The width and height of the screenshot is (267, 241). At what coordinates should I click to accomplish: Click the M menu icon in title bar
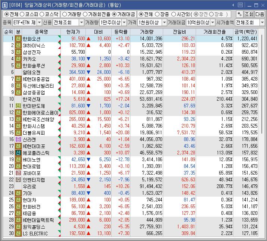[240, 5]
